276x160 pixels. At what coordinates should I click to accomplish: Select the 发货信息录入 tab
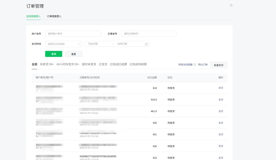[x=33, y=16]
